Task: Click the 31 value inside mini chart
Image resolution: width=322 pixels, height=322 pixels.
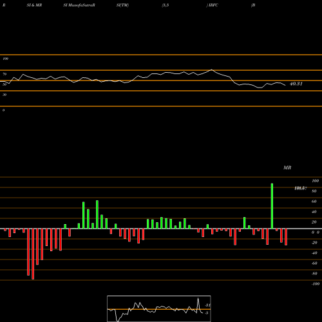Action: (207, 305)
